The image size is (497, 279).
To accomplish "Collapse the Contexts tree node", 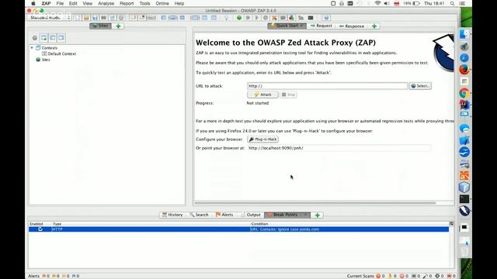I will [x=32, y=48].
